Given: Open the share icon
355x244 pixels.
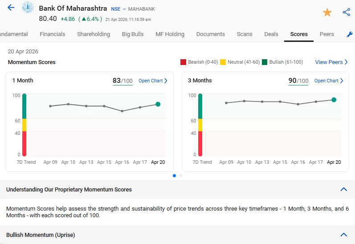Looking at the screenshot, I should point(347,12).
